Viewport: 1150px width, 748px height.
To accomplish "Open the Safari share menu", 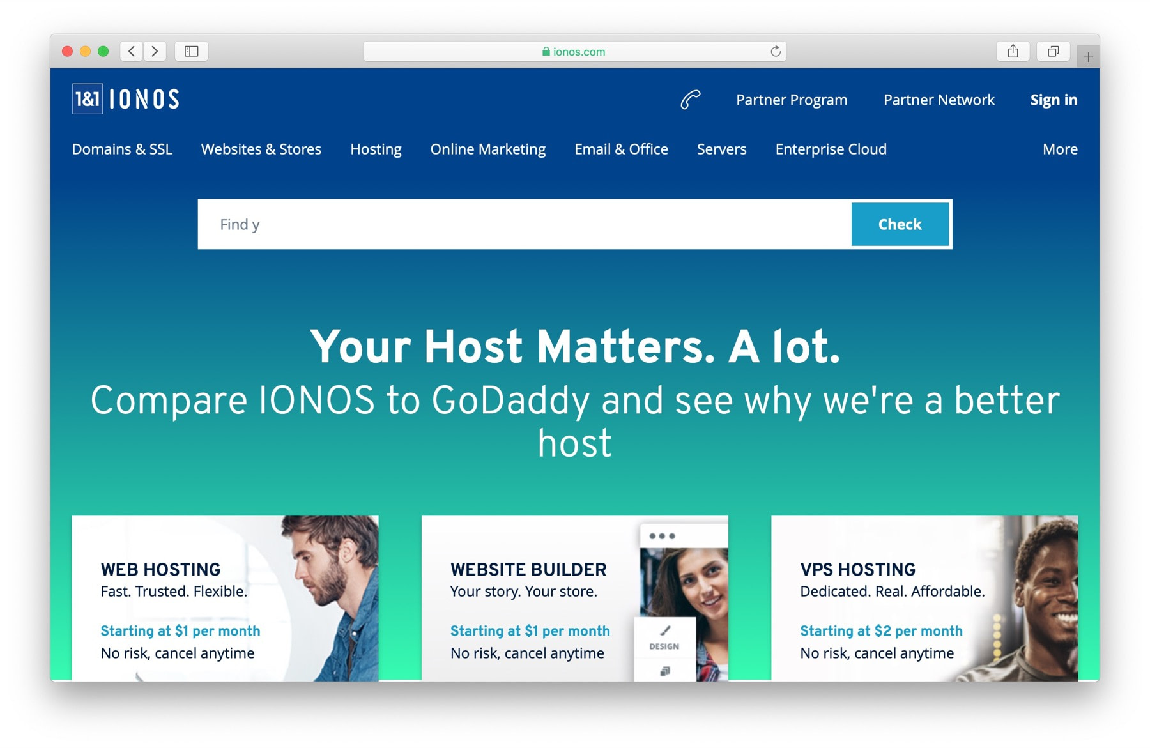I will [1013, 51].
